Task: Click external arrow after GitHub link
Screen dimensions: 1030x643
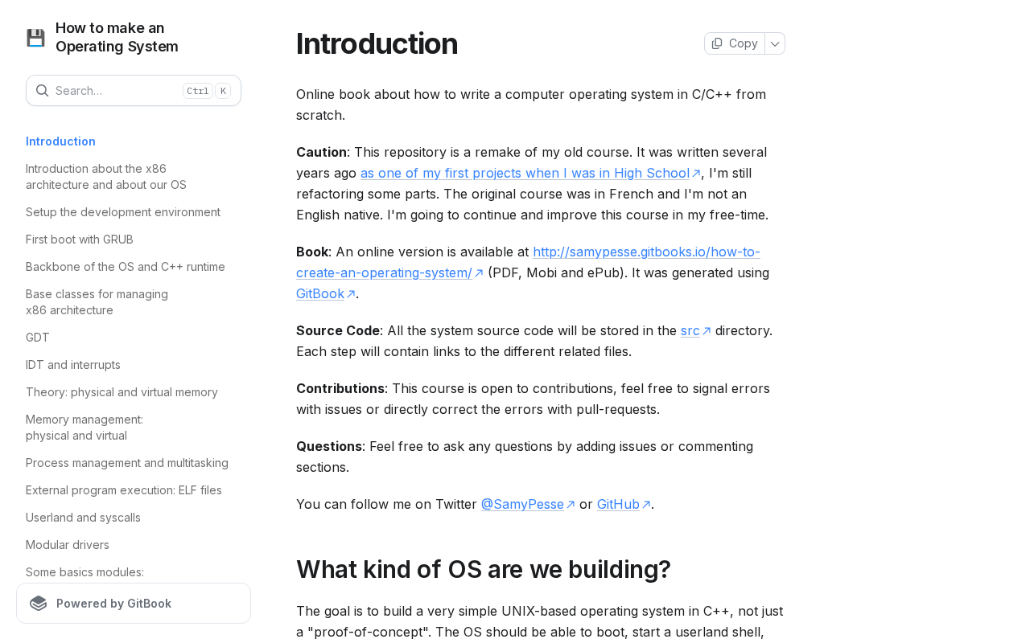Action: [646, 505]
